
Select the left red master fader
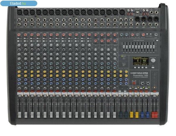153,115
